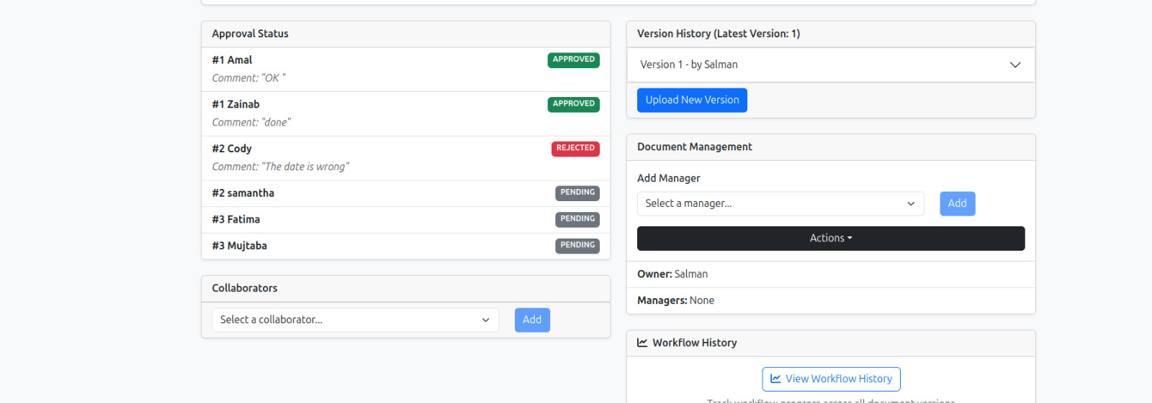Click the Add Manager label
Image resolution: width=1152 pixels, height=403 pixels.
point(668,179)
